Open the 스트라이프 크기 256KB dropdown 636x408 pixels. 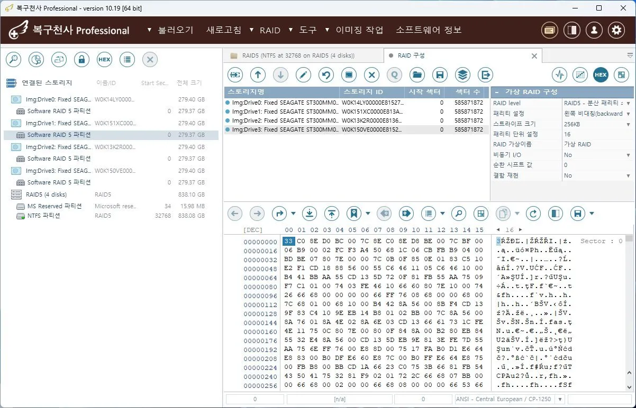628,124
